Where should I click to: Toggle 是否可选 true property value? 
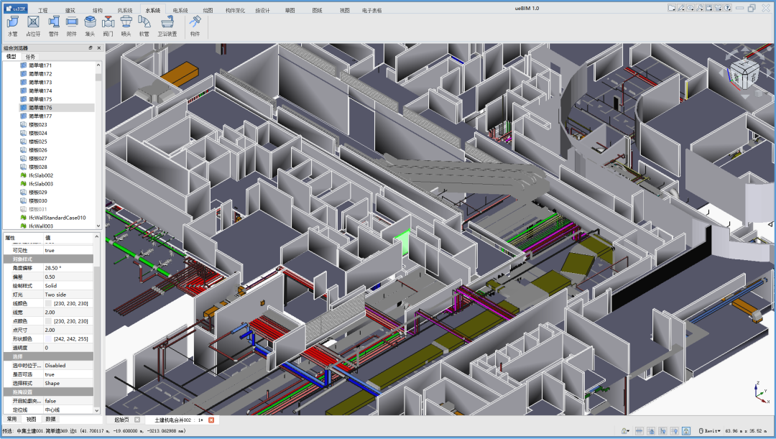click(50, 374)
